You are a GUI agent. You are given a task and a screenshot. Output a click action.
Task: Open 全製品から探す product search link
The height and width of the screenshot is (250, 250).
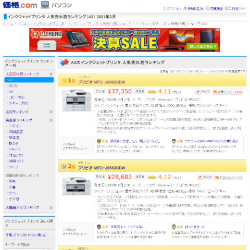[26, 235]
